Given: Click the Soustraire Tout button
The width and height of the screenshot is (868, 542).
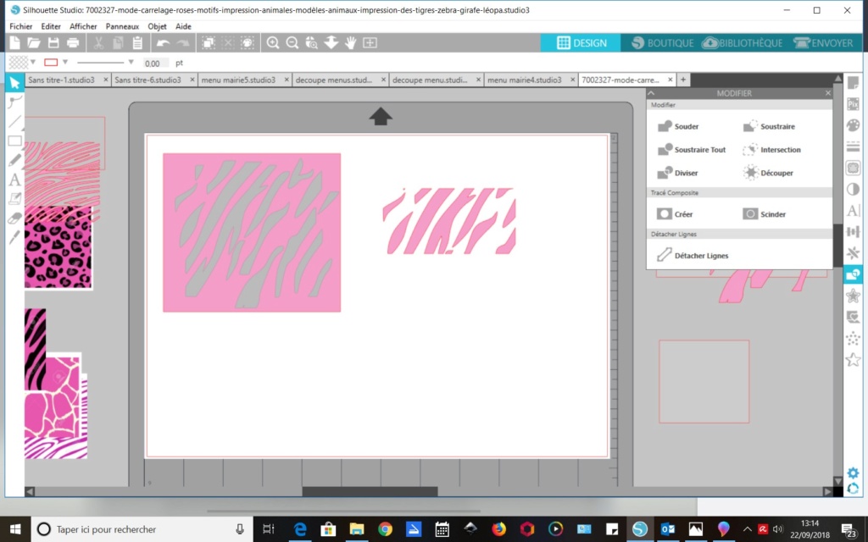Looking at the screenshot, I should coord(692,150).
